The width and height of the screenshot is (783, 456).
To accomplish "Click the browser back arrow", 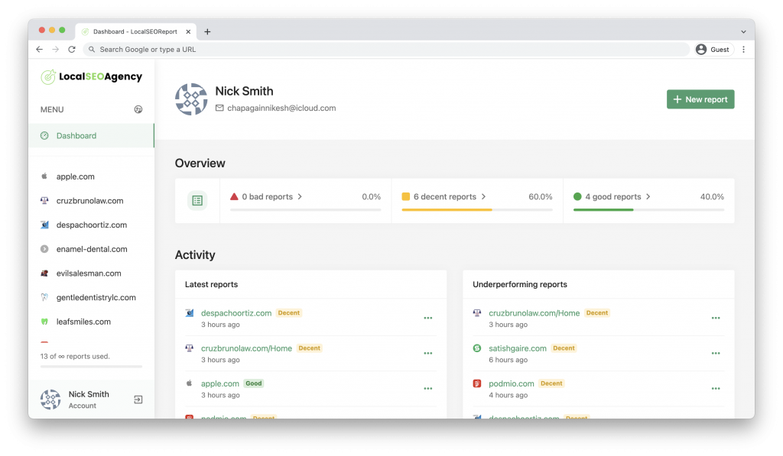I will pyautogui.click(x=40, y=50).
